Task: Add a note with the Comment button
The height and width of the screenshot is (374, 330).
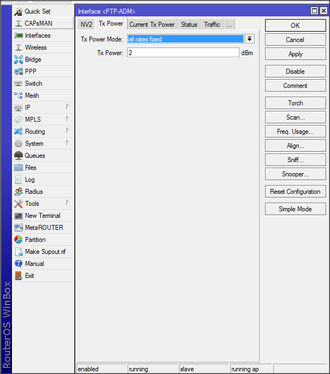Action: 296,86
